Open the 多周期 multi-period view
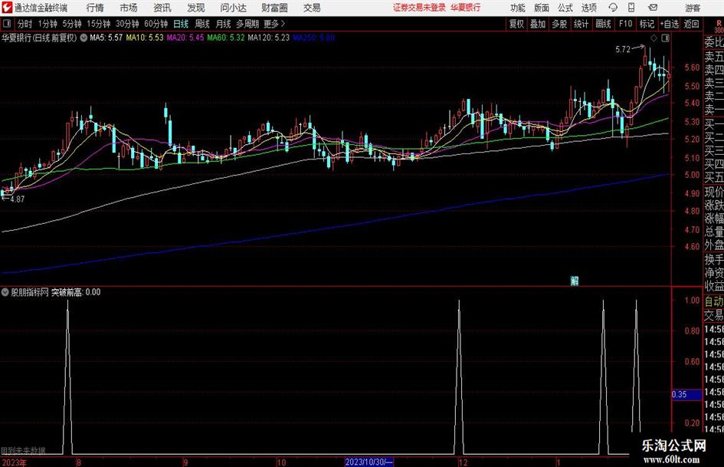This screenshot has width=724, height=467. click(x=247, y=24)
